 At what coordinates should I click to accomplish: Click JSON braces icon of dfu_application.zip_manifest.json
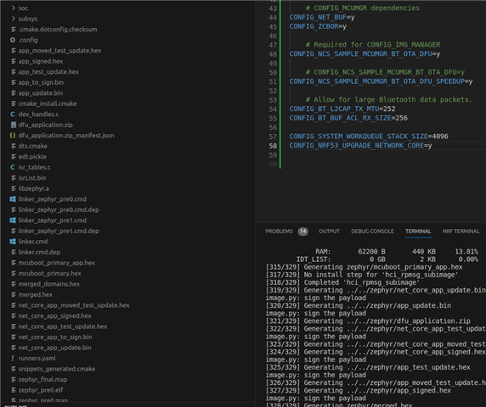13,136
